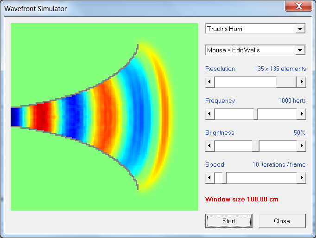
Task: Click the 'Resolution' label
Action: click(x=220, y=69)
